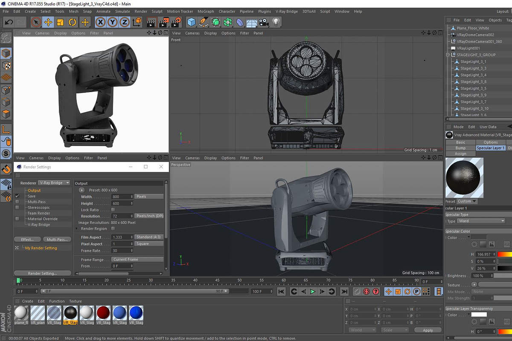Click the Undo arrow icon
The height and width of the screenshot is (341, 512).
(x=8, y=22)
